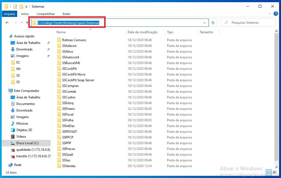Expand the ribbon with the chevron

(x=270, y=14)
